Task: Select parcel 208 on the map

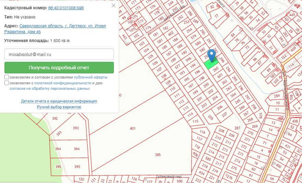Action: [x=221, y=131]
